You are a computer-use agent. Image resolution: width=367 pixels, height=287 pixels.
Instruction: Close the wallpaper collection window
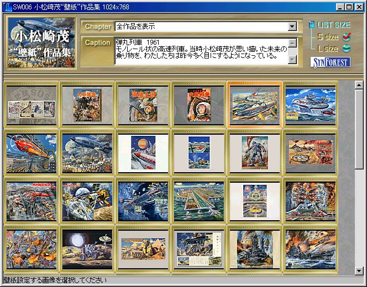click(x=359, y=7)
